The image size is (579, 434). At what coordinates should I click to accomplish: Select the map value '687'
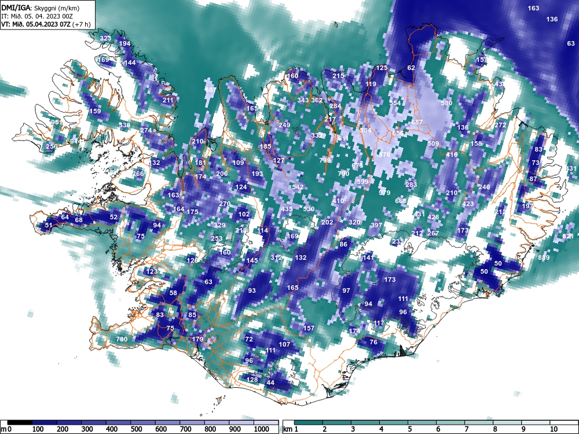pyautogui.click(x=417, y=122)
